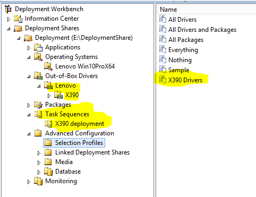Select the 'All Drivers' list entry text
Image resolution: width=256 pixels, height=197 pixels.
pos(183,20)
